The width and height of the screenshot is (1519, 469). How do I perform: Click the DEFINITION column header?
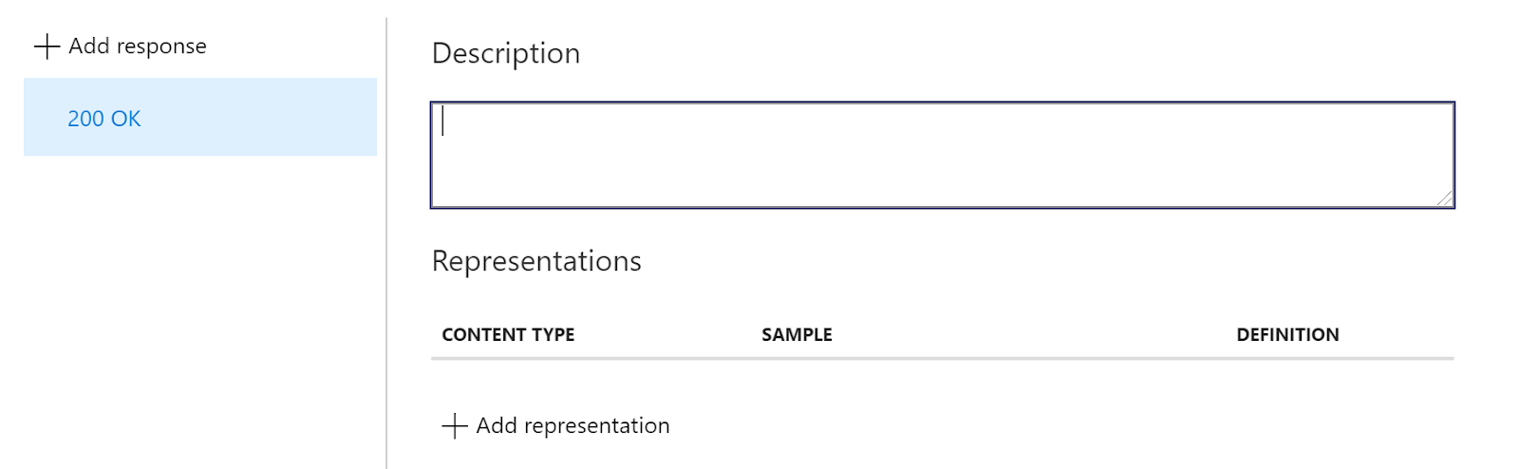click(x=1287, y=335)
